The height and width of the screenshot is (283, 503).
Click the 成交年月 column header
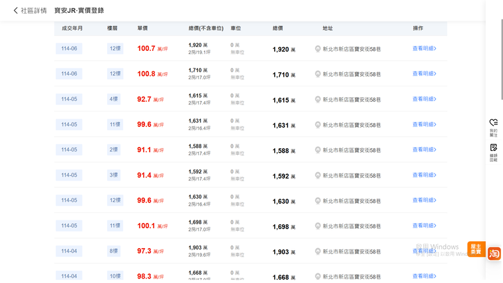[72, 28]
